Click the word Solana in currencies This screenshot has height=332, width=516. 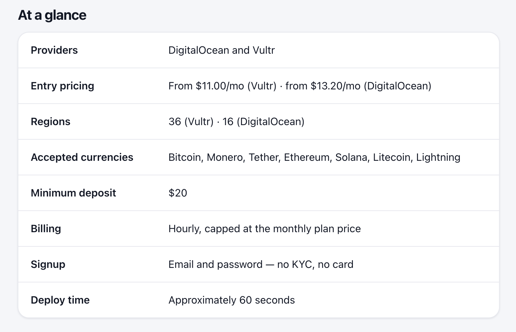coord(352,157)
